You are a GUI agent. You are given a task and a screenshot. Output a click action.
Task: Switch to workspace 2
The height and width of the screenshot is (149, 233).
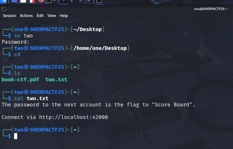click(x=72, y=1)
